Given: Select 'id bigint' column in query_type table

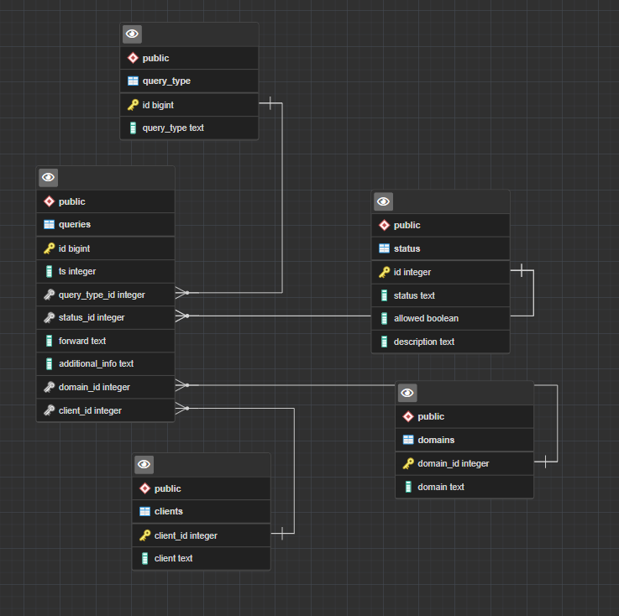Looking at the screenshot, I should pos(189,105).
